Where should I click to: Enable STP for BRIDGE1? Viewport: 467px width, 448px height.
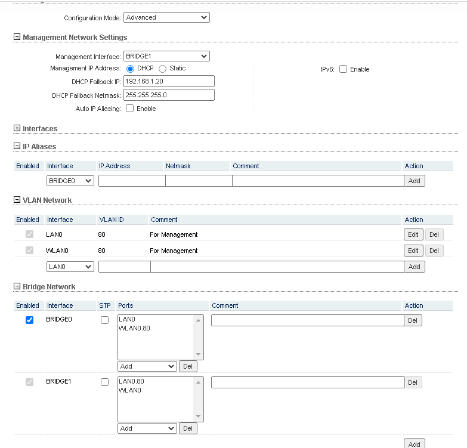pos(104,382)
